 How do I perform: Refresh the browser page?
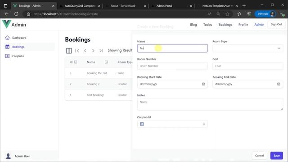(x=16, y=14)
